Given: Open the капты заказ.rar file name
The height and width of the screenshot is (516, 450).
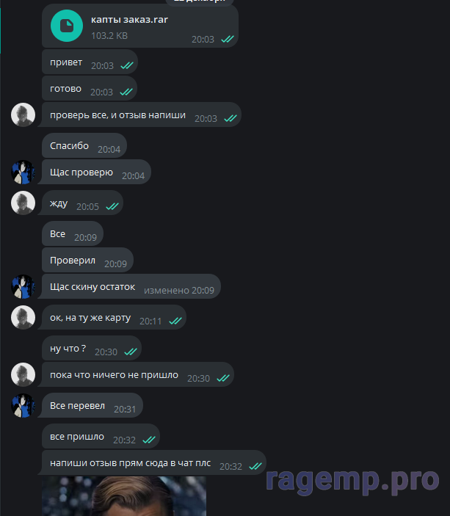Looking at the screenshot, I should click(x=129, y=20).
